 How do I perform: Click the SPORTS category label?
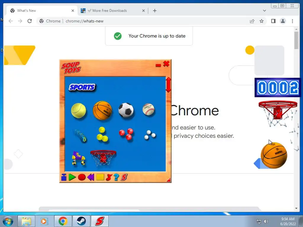(x=82, y=87)
